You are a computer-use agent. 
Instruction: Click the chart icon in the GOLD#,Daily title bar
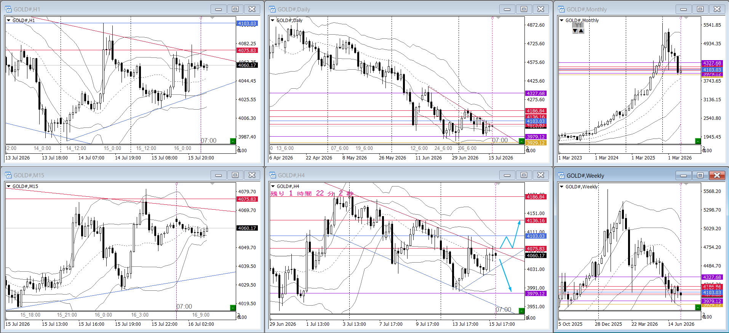pos(272,9)
